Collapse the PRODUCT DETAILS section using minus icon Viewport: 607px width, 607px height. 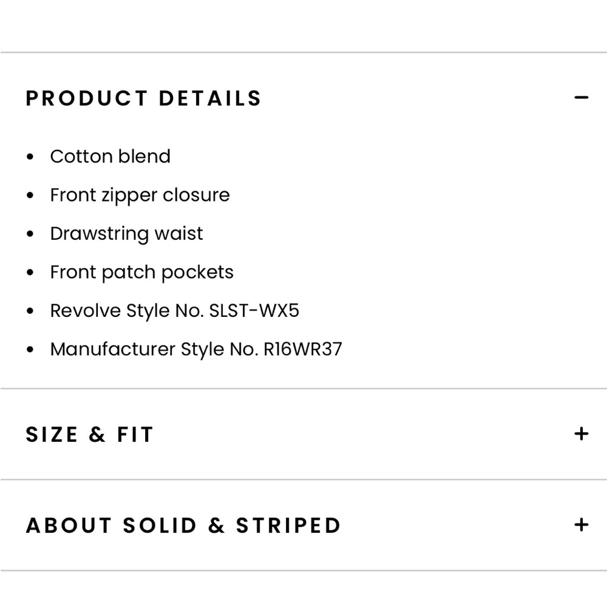coord(582,97)
